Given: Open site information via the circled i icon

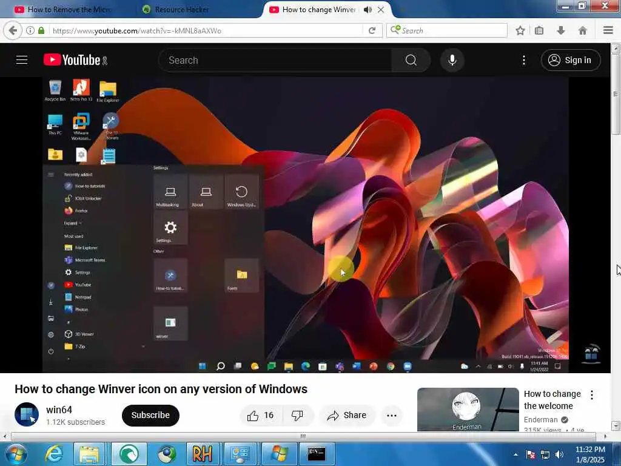Looking at the screenshot, I should coord(30,30).
